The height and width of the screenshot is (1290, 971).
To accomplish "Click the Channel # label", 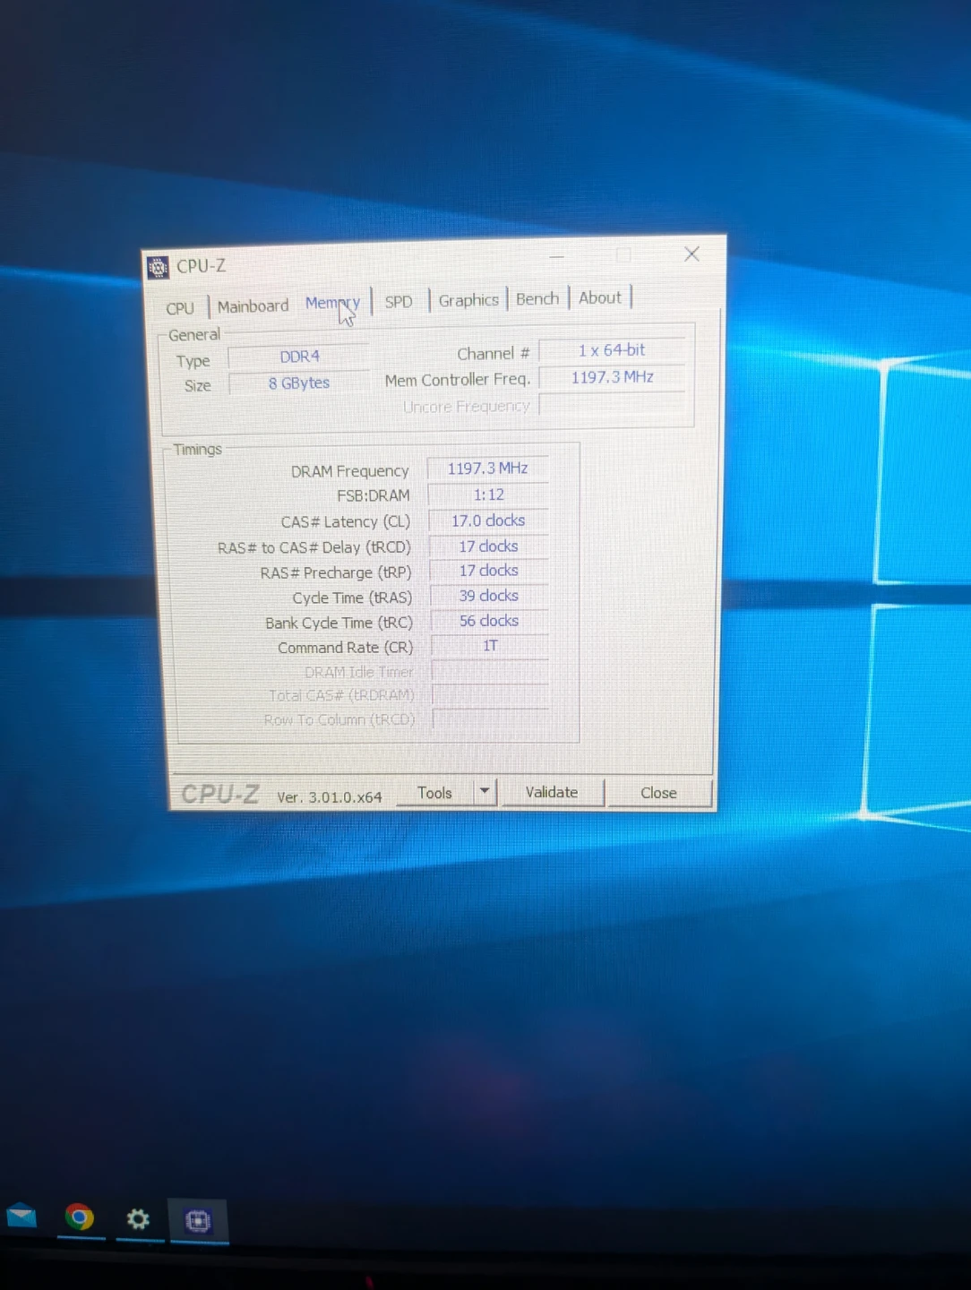I will coord(494,354).
